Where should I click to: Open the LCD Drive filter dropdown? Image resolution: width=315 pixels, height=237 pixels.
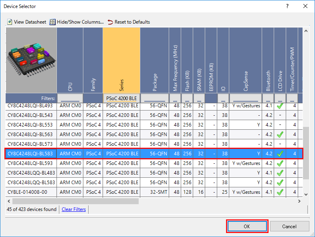[280, 98]
